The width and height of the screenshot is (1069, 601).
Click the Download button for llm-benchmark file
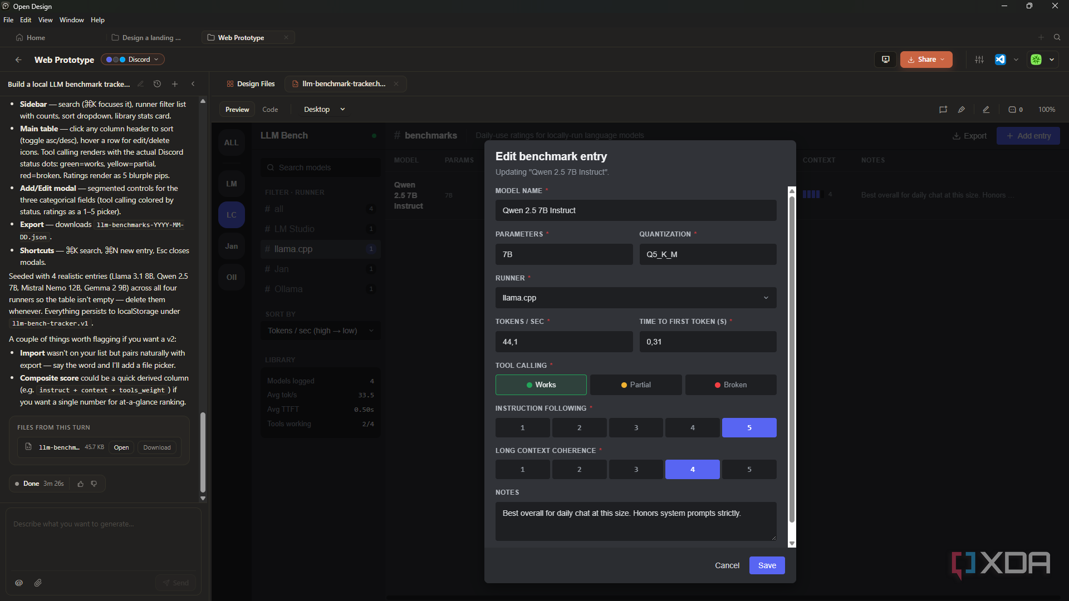tap(157, 447)
